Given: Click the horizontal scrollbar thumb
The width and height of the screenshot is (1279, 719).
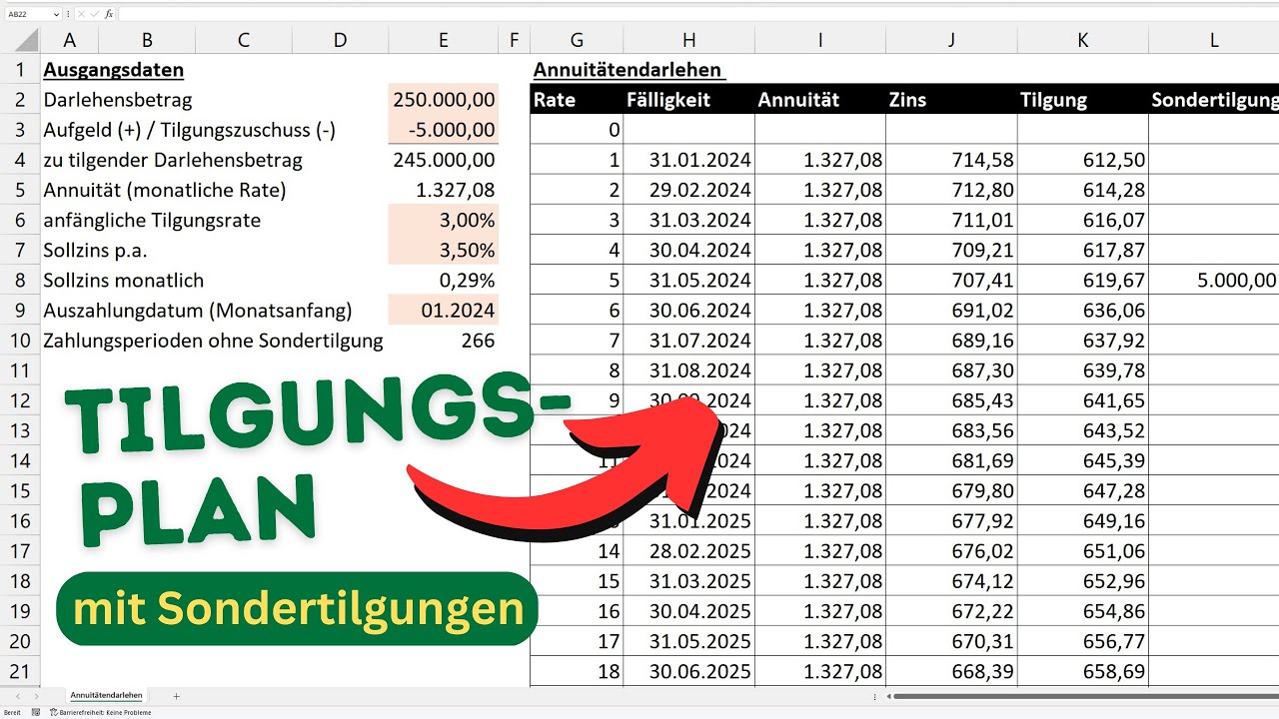Looking at the screenshot, I should coord(1085,695).
